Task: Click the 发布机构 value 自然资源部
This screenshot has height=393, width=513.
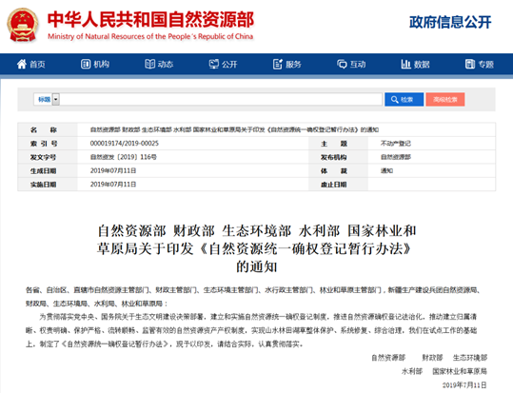Action: pos(396,157)
